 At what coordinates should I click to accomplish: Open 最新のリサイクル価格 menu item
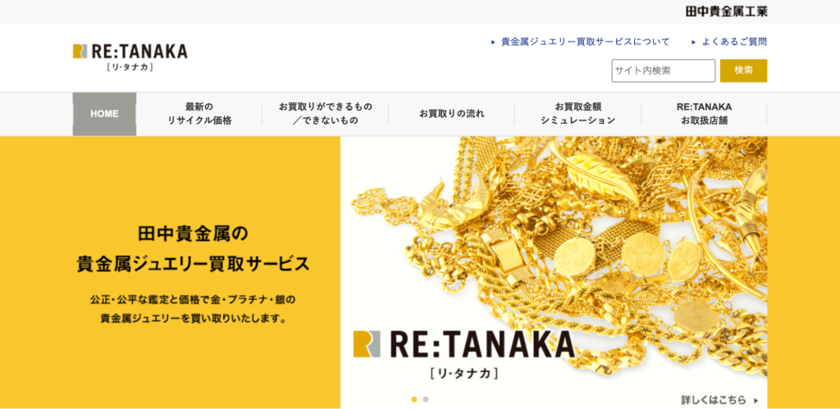pyautogui.click(x=199, y=114)
